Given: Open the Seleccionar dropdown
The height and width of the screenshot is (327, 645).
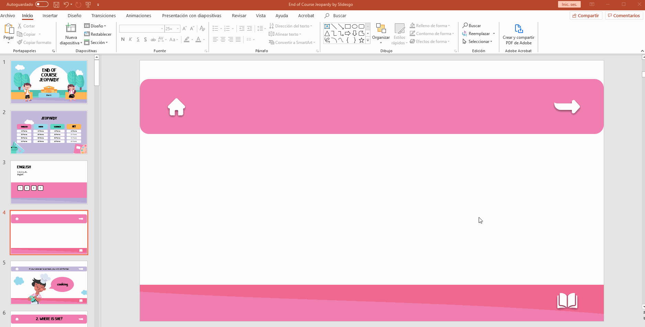Looking at the screenshot, I should (477, 42).
